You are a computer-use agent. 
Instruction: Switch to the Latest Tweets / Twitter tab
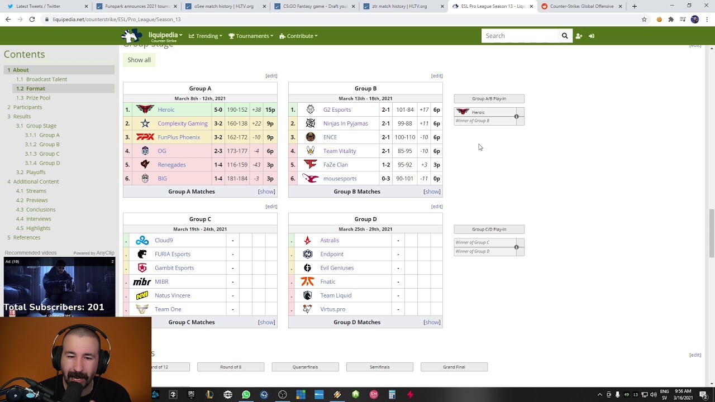46,6
